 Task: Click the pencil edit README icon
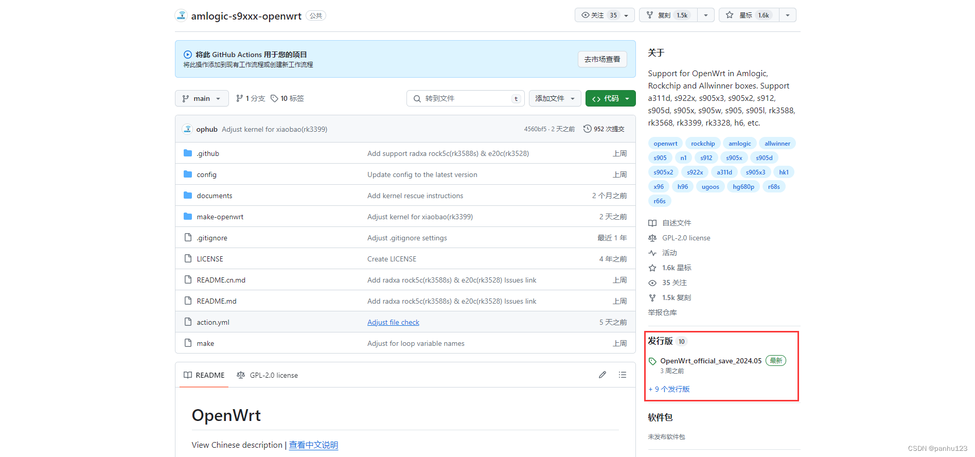602,375
